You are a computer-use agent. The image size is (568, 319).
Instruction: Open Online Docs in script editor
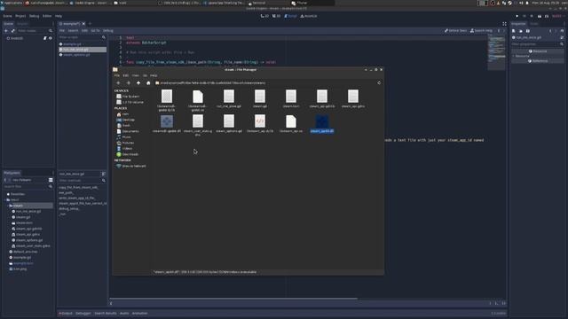[x=455, y=31]
